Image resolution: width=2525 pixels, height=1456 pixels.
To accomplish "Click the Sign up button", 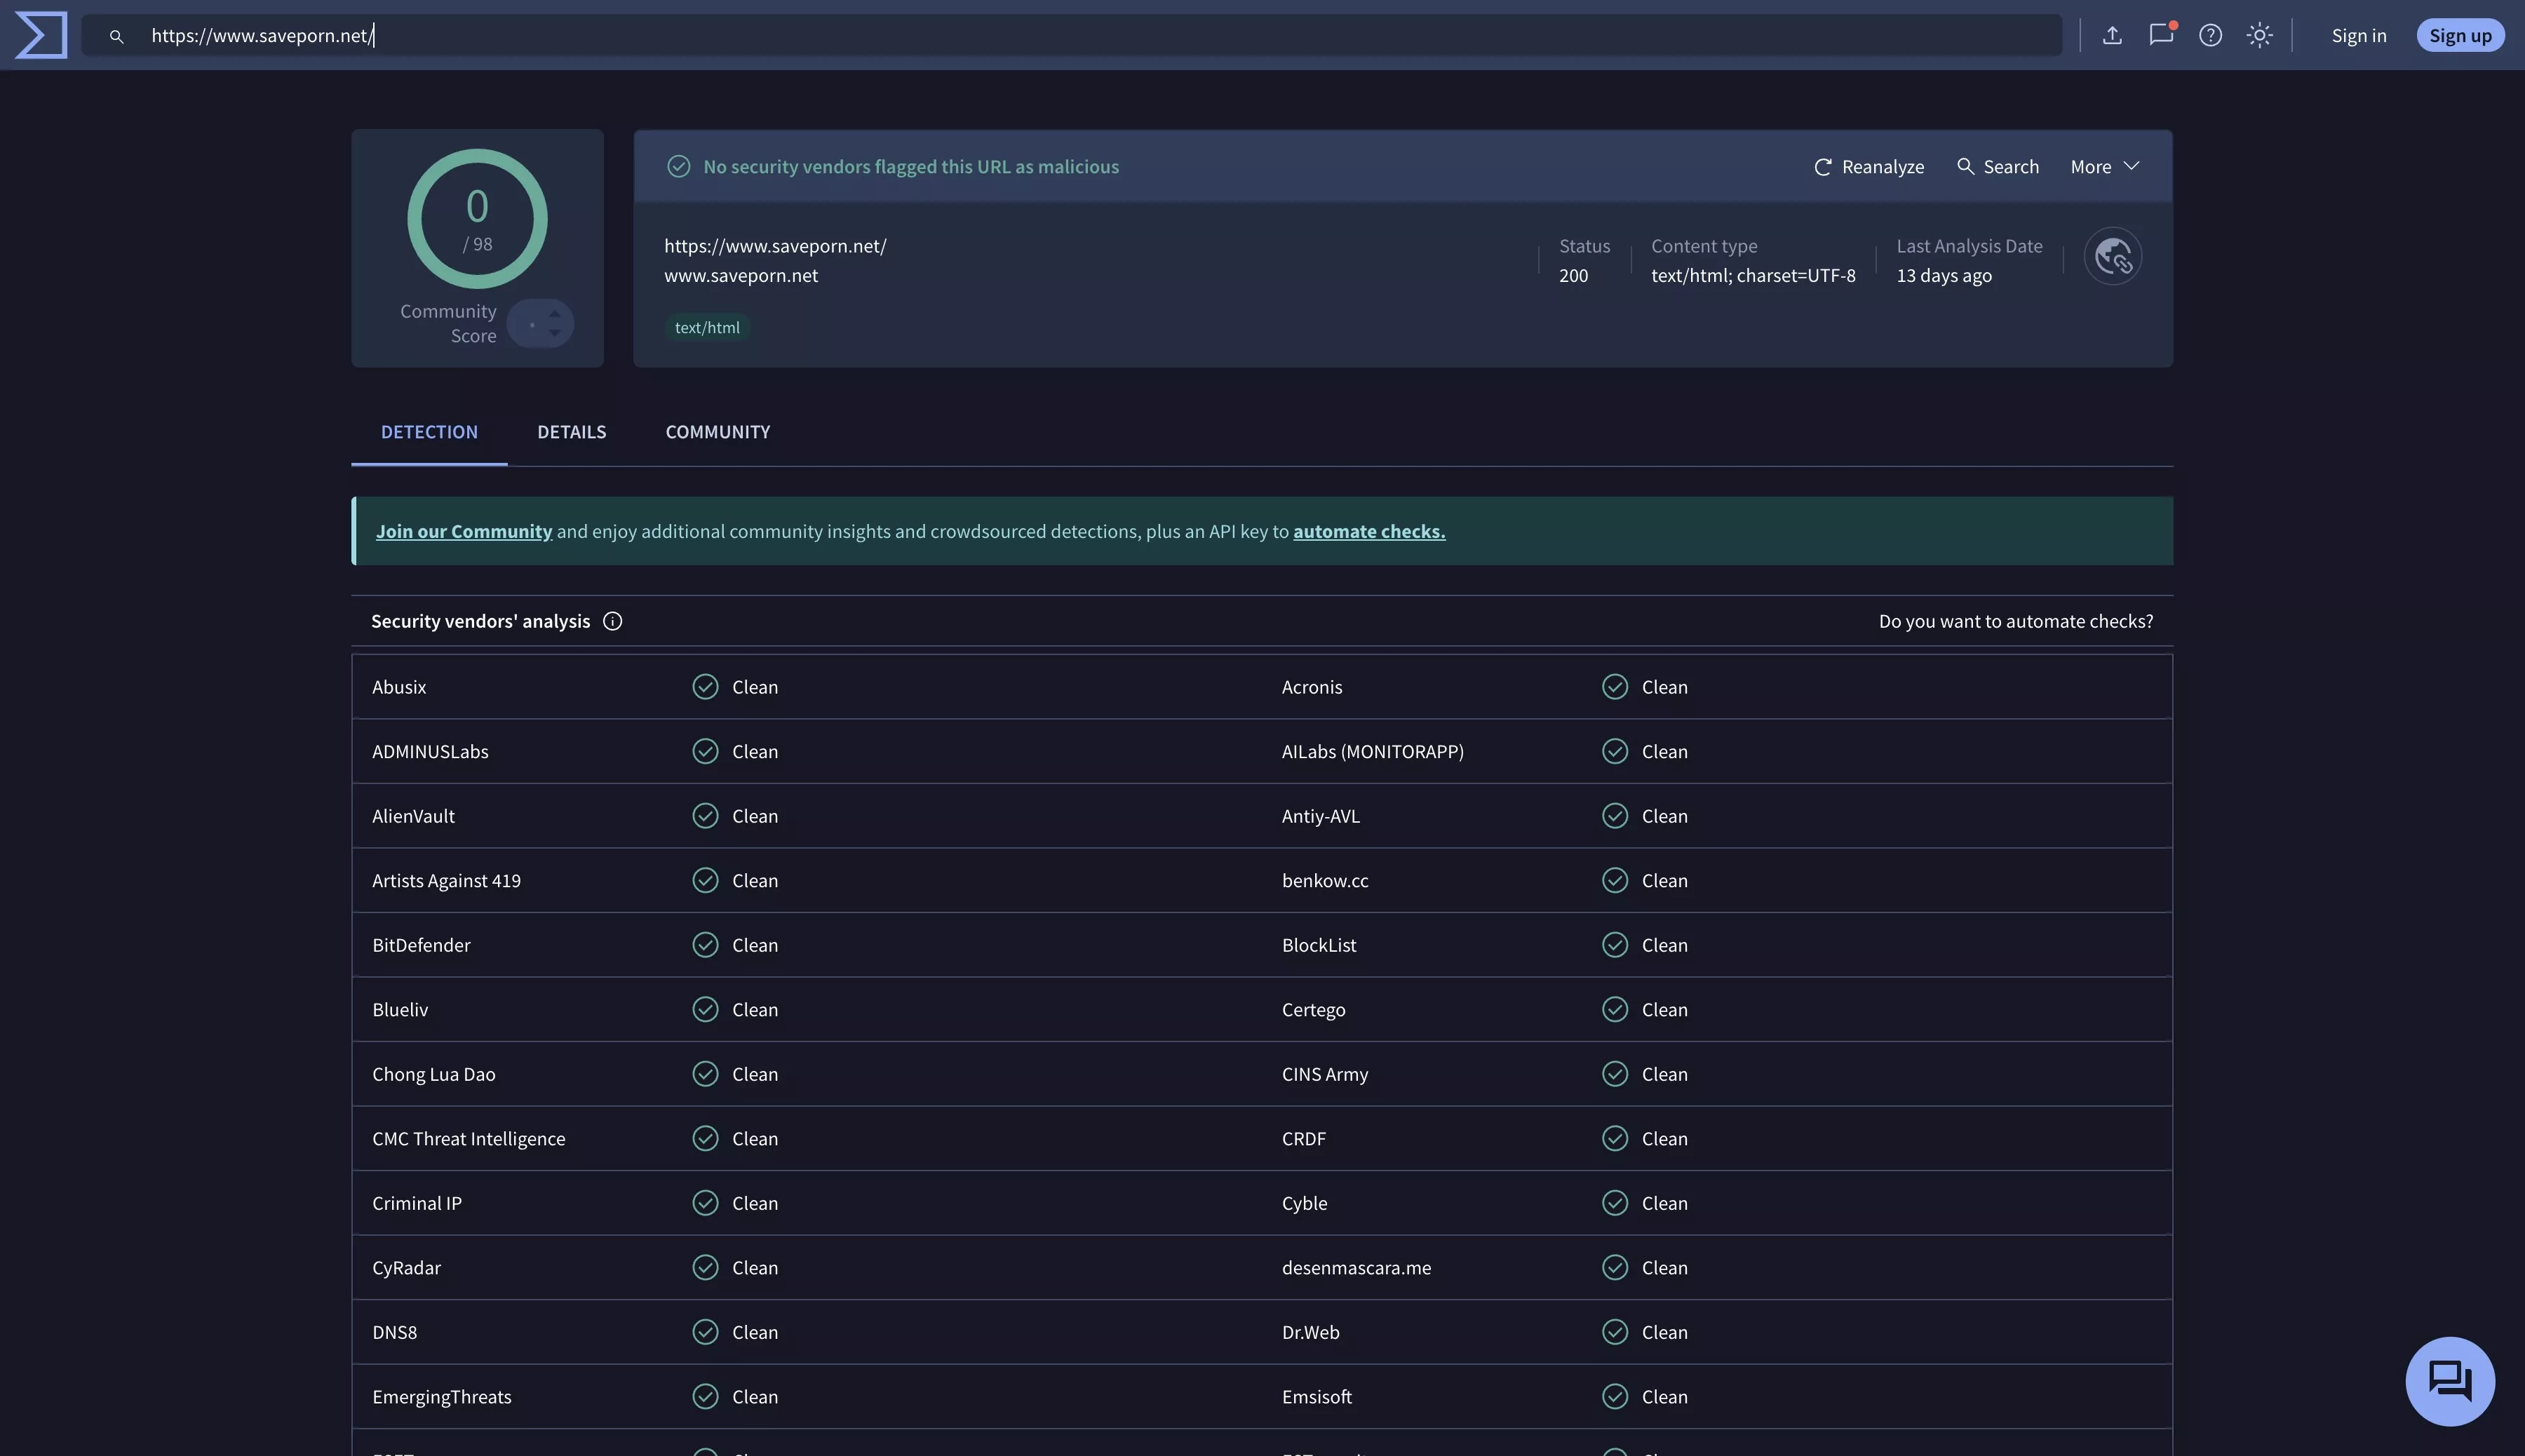I will click(x=2460, y=35).
